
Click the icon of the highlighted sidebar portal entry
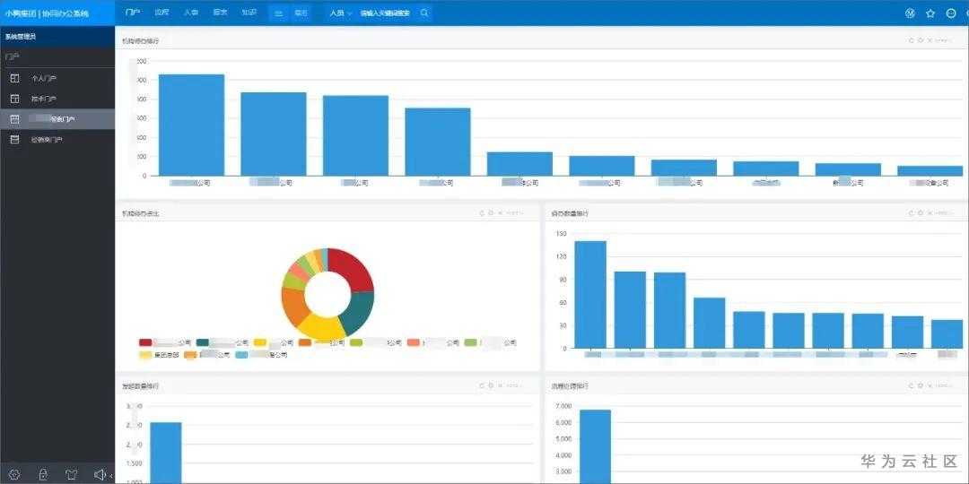15,119
